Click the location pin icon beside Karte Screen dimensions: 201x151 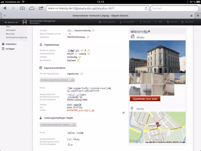point(132,108)
